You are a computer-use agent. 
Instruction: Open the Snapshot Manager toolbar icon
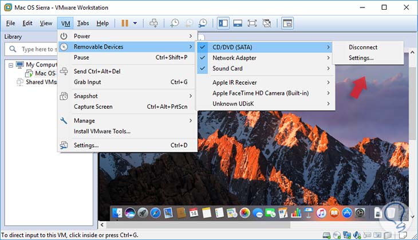pyautogui.click(x=203, y=23)
